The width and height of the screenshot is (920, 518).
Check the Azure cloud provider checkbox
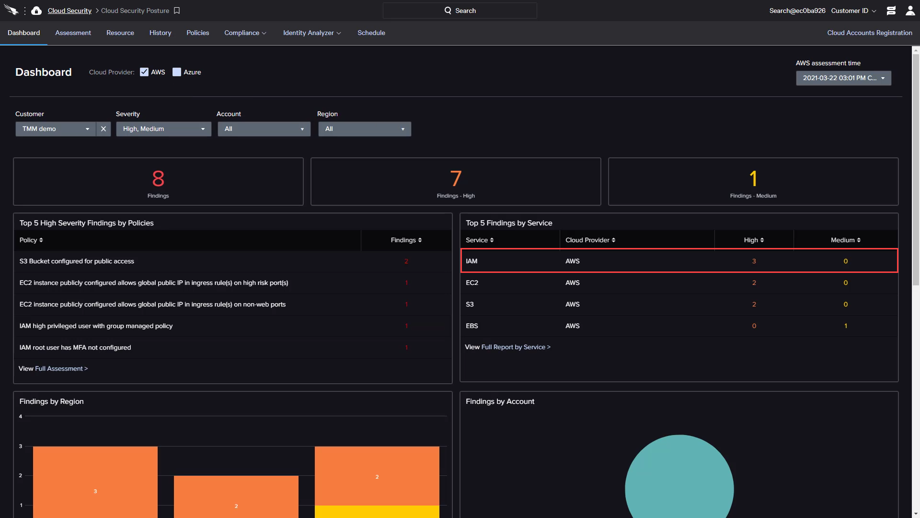click(x=177, y=72)
